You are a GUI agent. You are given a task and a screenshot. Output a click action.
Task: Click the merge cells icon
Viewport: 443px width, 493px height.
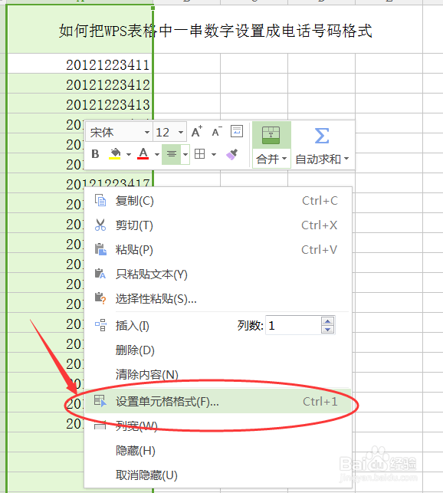(271, 136)
